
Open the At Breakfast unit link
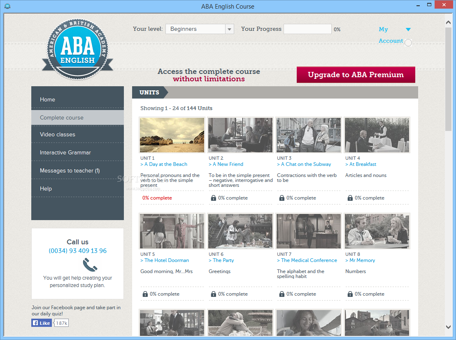pyautogui.click(x=361, y=164)
